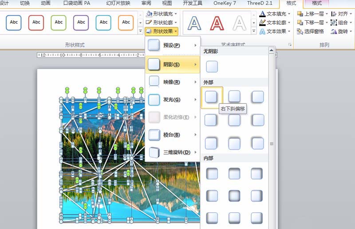The height and width of the screenshot is (229, 355).
Task: Apply the teal outlined Abc shape style
Action: [103, 23]
